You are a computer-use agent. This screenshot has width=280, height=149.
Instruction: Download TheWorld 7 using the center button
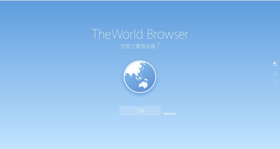(140, 111)
